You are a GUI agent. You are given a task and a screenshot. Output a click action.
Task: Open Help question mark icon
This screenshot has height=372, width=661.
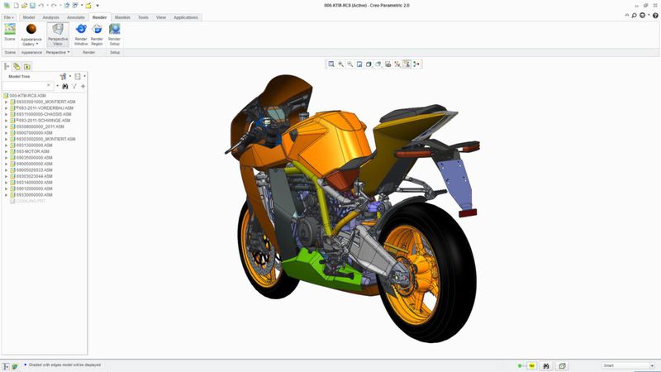(x=655, y=15)
